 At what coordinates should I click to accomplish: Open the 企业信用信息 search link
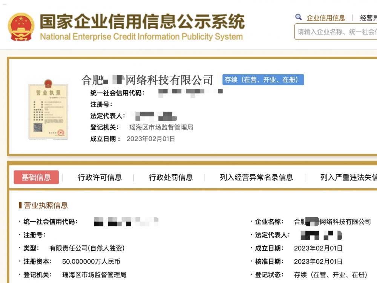pyautogui.click(x=326, y=18)
